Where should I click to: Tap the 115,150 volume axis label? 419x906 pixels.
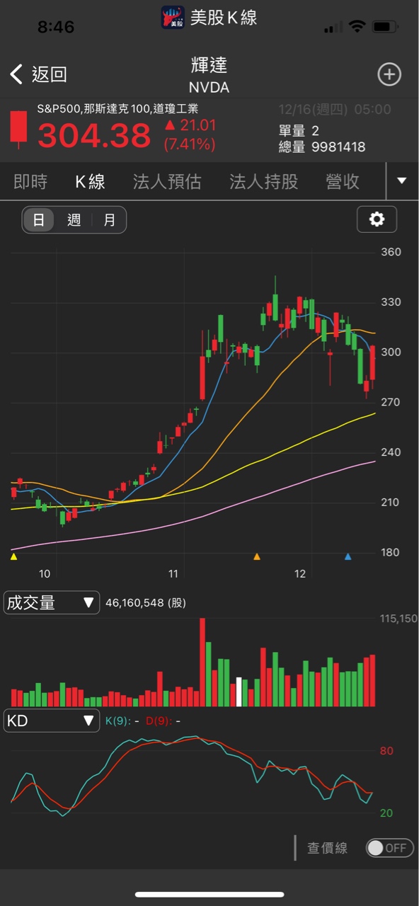pos(398,619)
